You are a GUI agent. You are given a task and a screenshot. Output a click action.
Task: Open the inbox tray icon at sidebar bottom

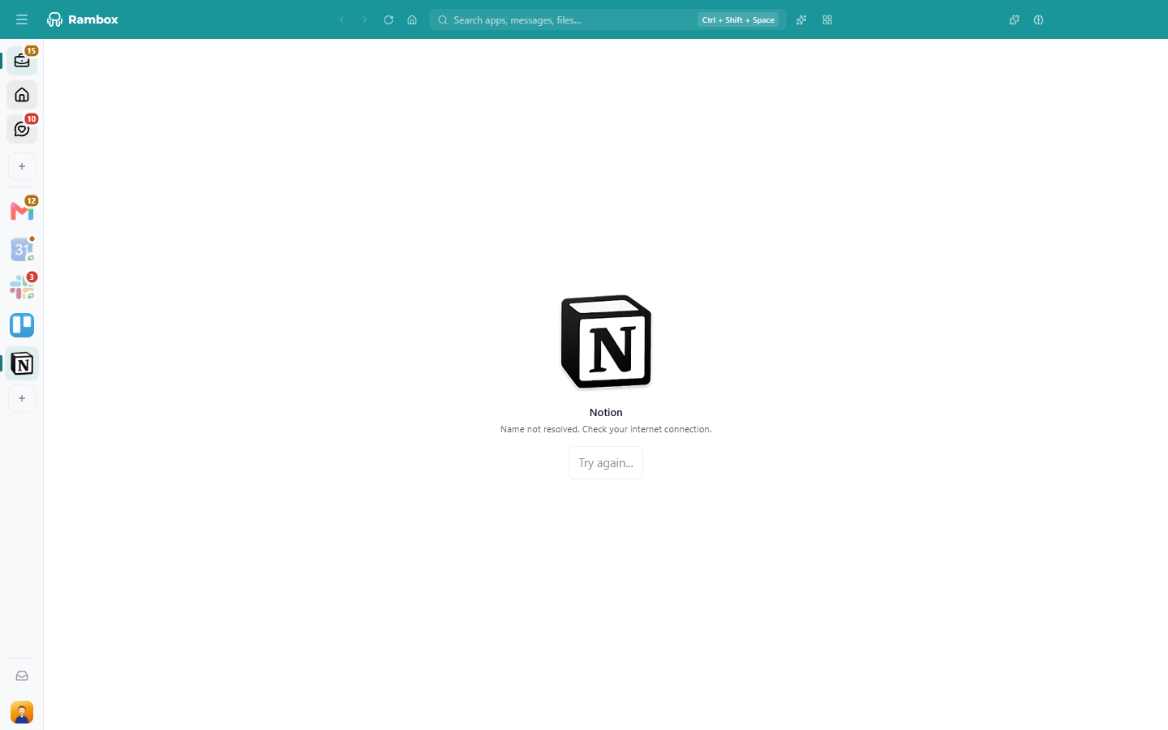(x=22, y=676)
